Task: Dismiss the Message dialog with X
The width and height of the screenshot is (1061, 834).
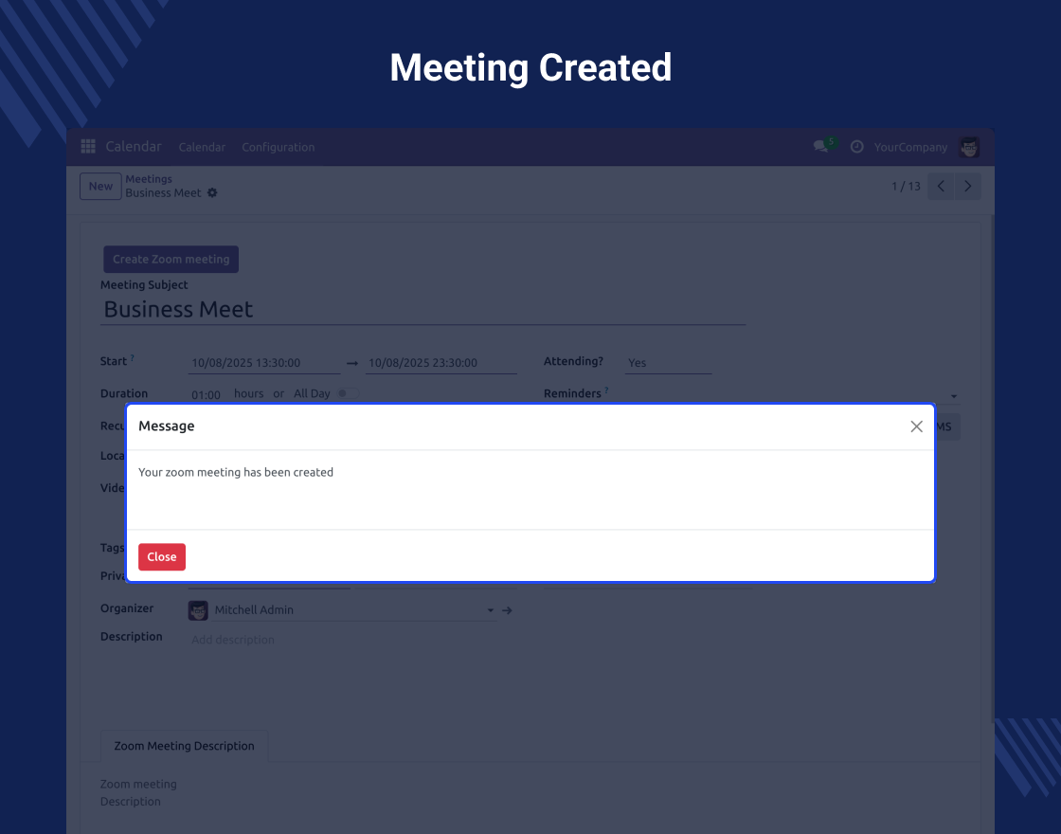Action: [916, 426]
